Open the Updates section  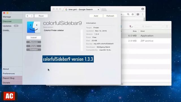coord(12,26)
